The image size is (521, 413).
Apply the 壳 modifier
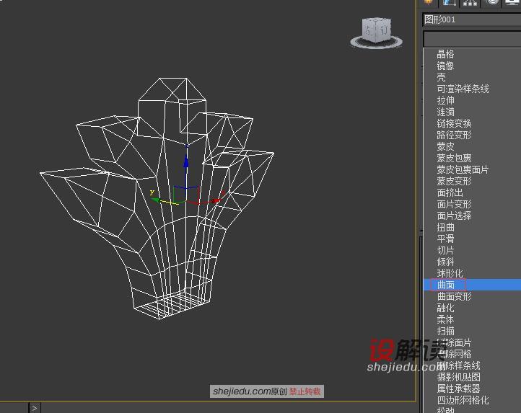(x=441, y=77)
